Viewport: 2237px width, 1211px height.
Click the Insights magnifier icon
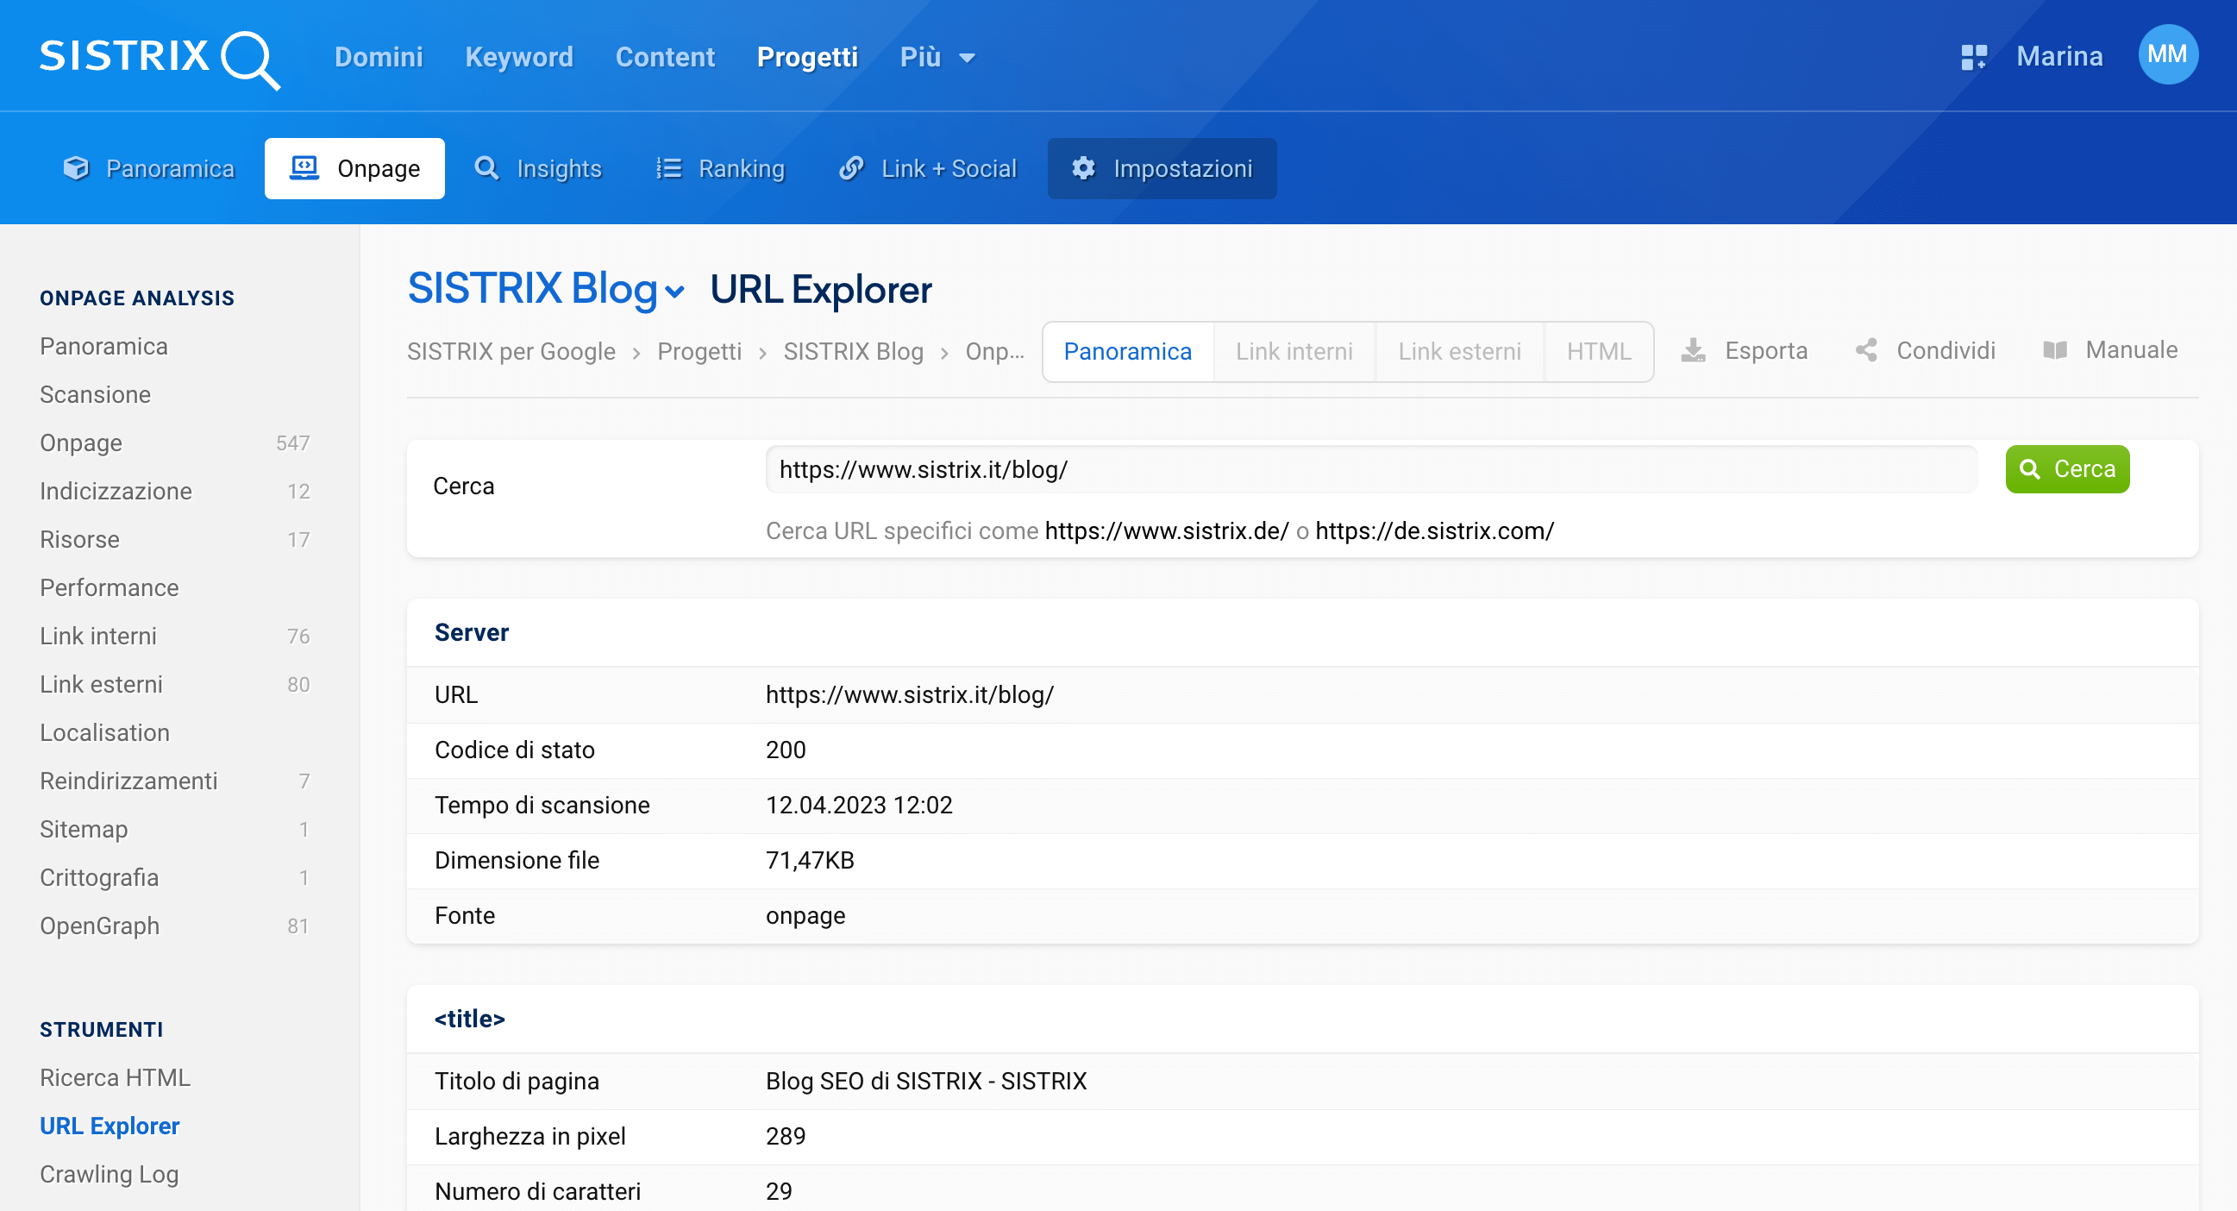[x=487, y=168]
